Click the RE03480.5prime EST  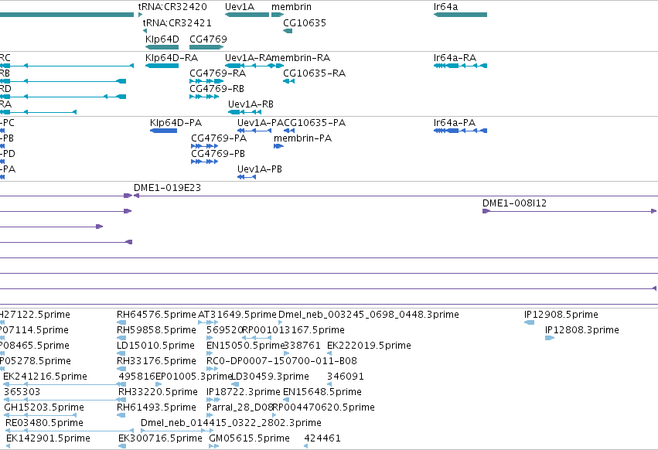[x=70, y=431]
